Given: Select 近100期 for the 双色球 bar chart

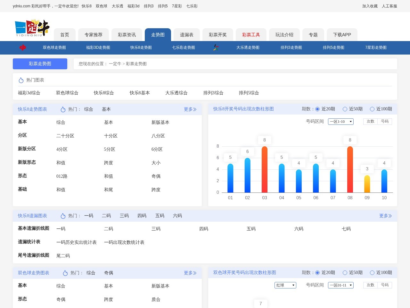Looking at the screenshot, I should coord(372,272).
